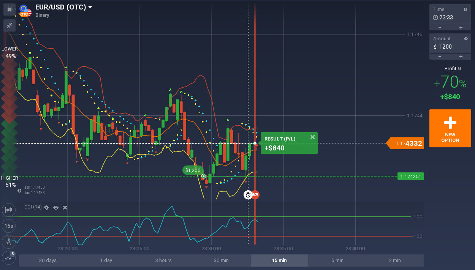Screen dimensions: 475x270
Task: Click the +$840 profit value under 70%
Action: (x=450, y=97)
